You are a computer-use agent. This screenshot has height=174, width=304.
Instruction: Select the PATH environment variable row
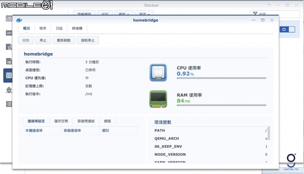pos(211,131)
